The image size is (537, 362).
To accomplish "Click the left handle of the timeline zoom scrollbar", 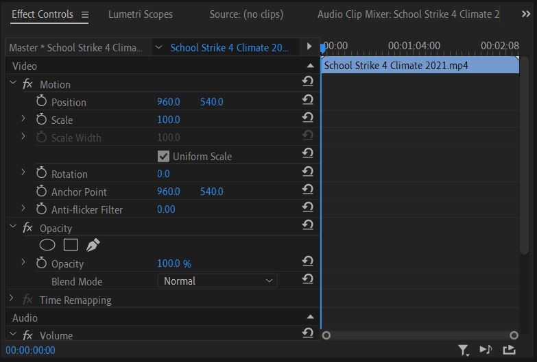I will [x=326, y=335].
